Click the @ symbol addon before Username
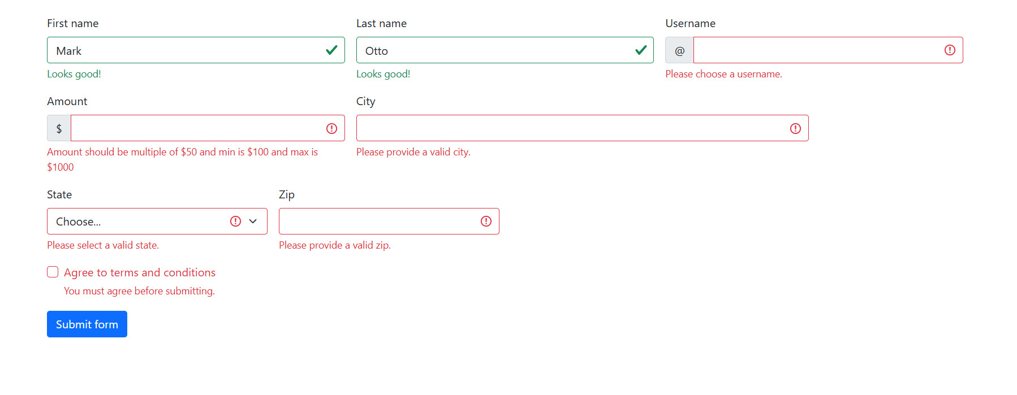This screenshot has width=1017, height=395. [x=679, y=51]
